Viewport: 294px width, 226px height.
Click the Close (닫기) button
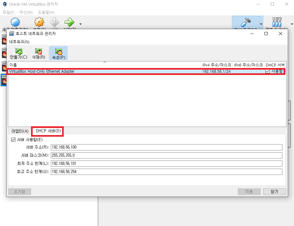(x=275, y=192)
